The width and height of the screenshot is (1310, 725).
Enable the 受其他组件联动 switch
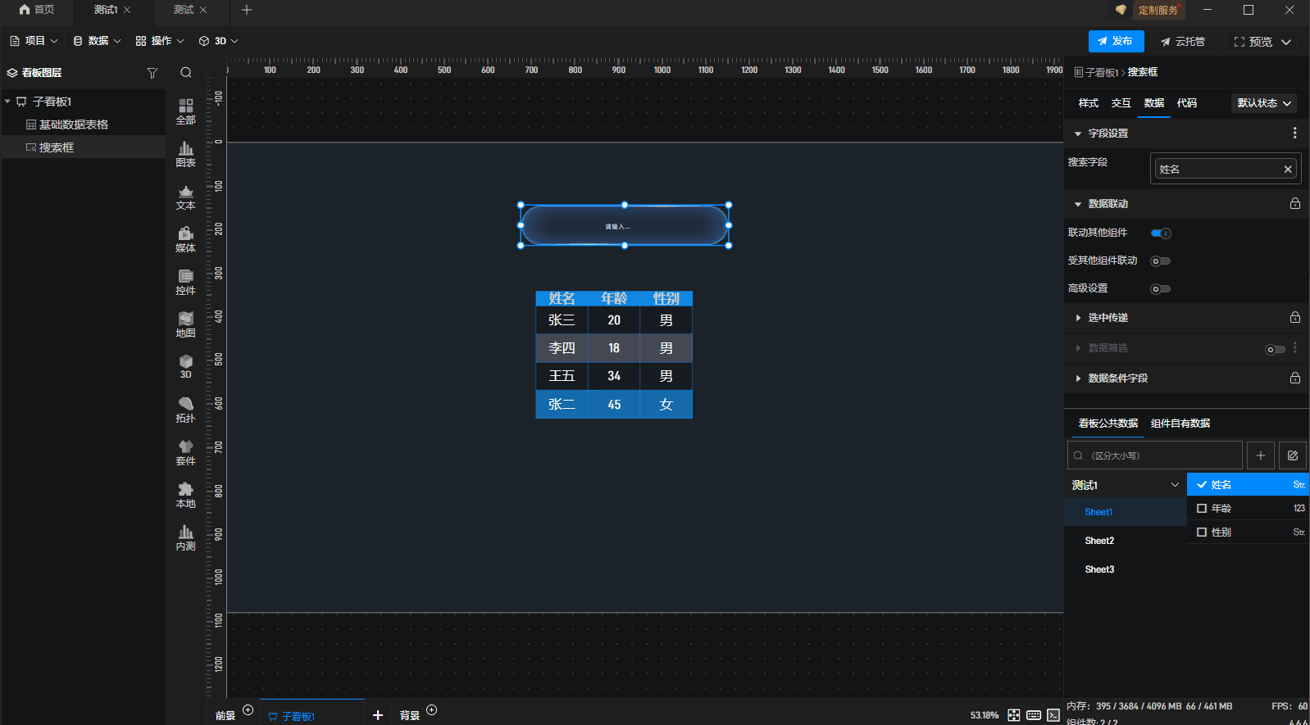coord(1161,261)
